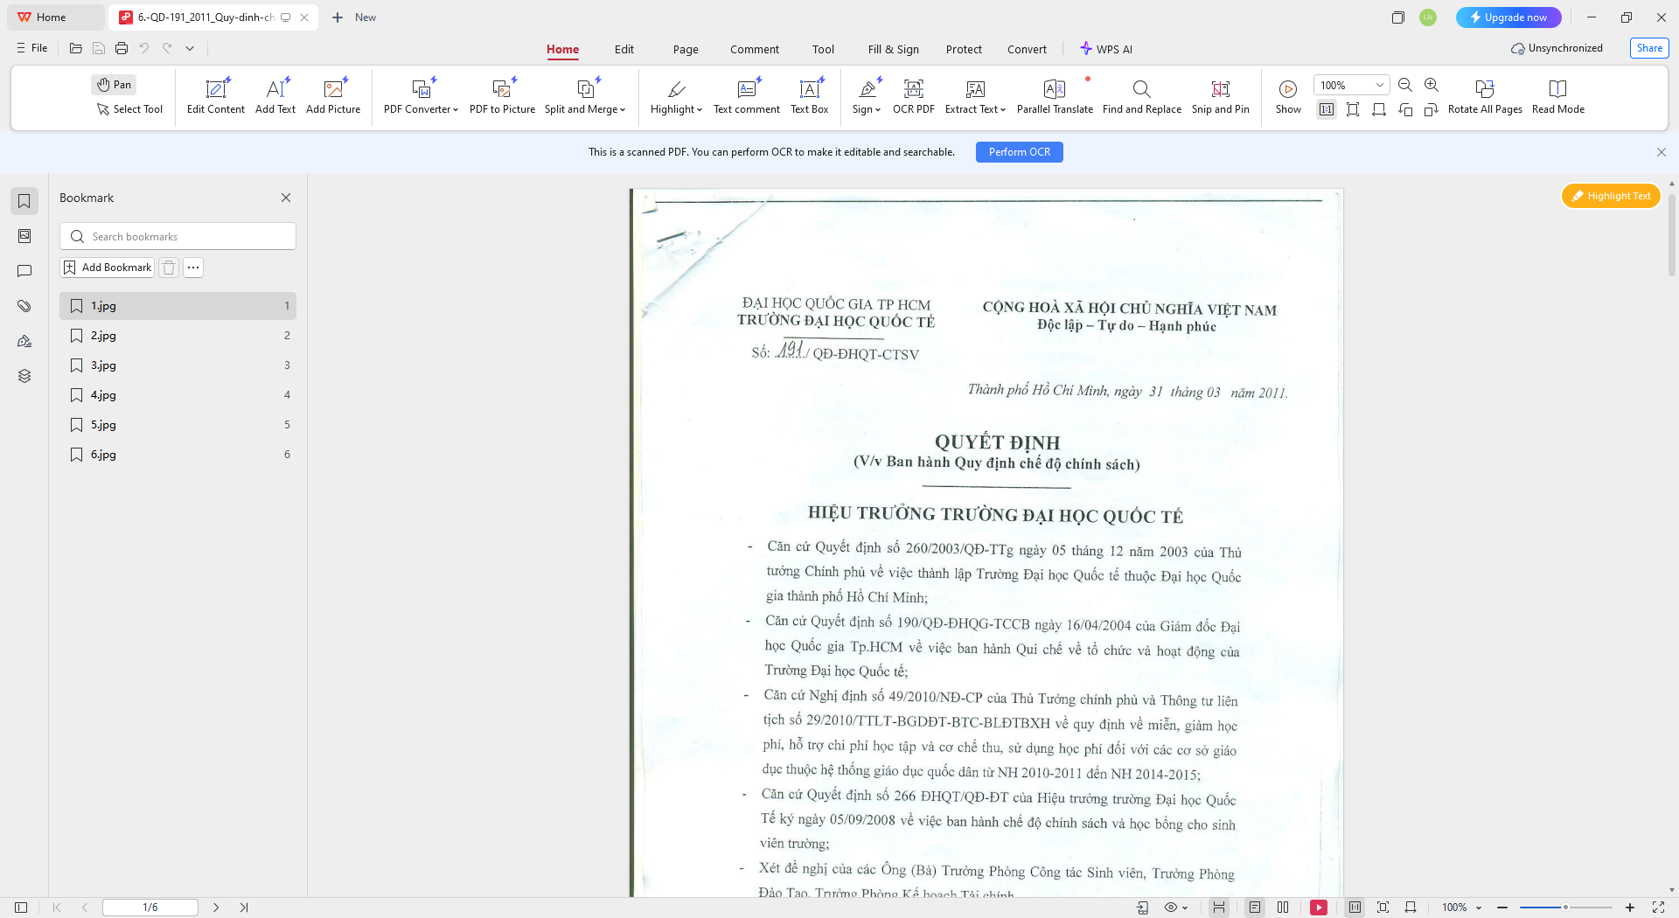
Task: Fit page to window in ribbon
Action: [1353, 109]
